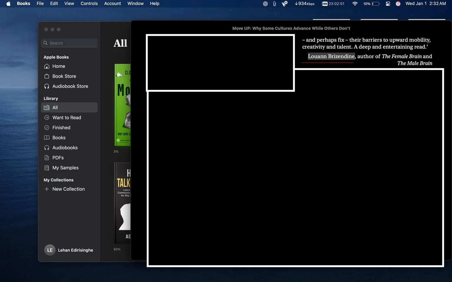Click the highlighted Louann Brizendine text
Viewport: 452px width, 282px height.
(331, 56)
